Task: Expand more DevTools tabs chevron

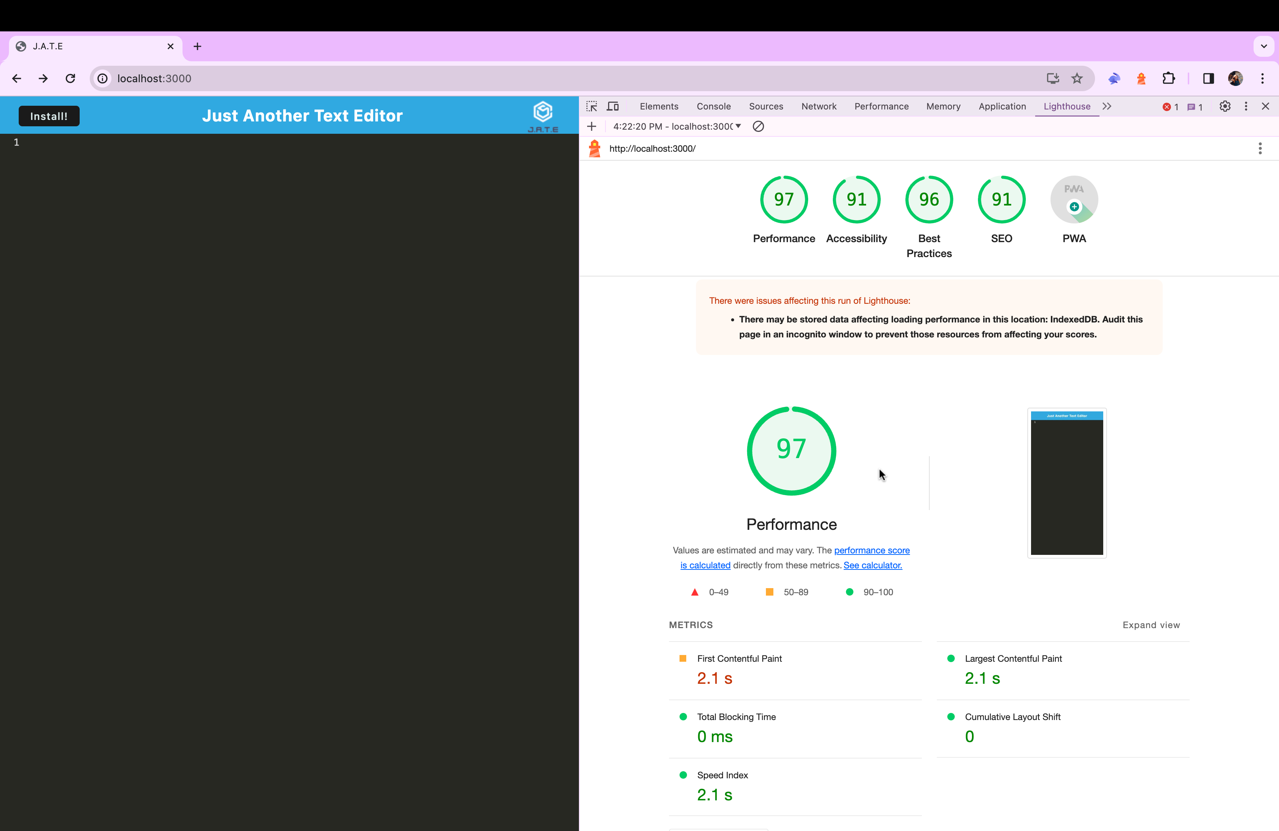Action: (x=1107, y=106)
